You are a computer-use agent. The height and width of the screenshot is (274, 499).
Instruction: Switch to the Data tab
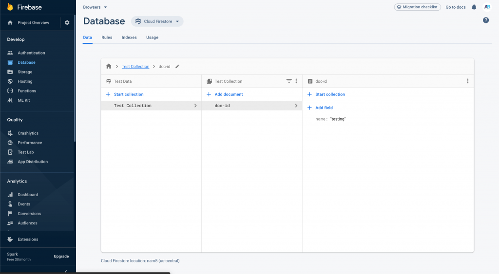click(x=88, y=37)
